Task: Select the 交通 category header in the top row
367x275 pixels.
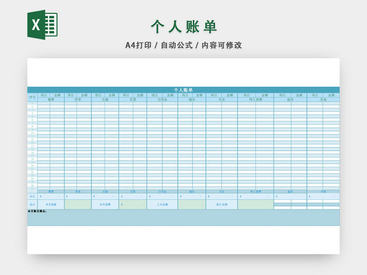Action: 105,99
